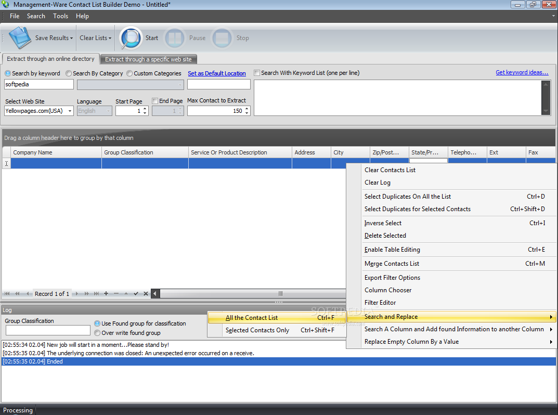Go to next record arrow
This screenshot has width=558, height=415.
click(76, 294)
